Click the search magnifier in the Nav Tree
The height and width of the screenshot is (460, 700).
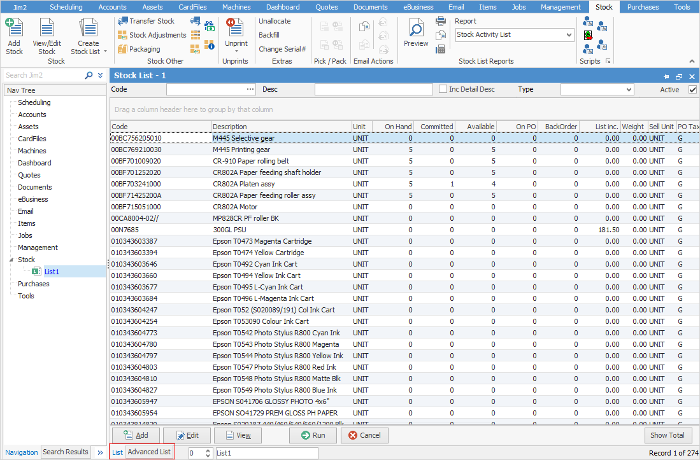(89, 76)
